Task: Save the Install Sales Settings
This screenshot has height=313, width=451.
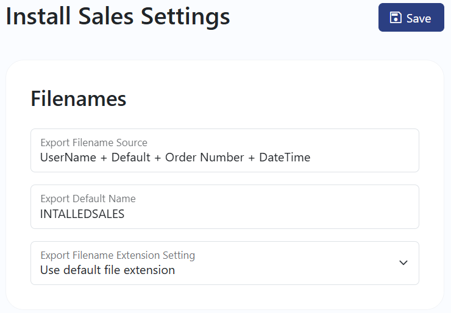Action: [411, 17]
